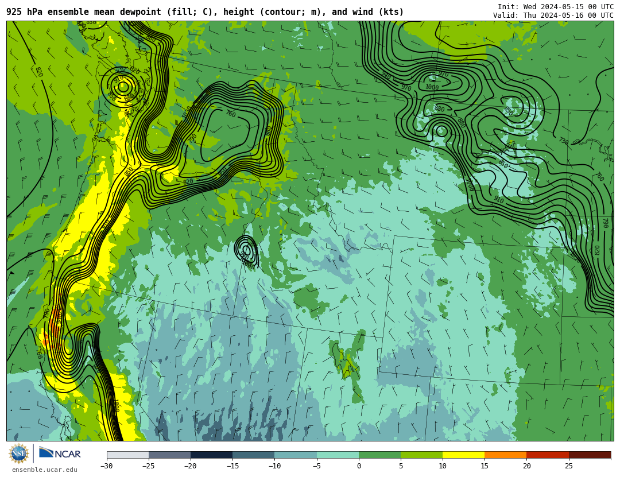Screen dimensions: 620x477
Task: Click the '-20' colorbar tick label
Action: pos(191,466)
